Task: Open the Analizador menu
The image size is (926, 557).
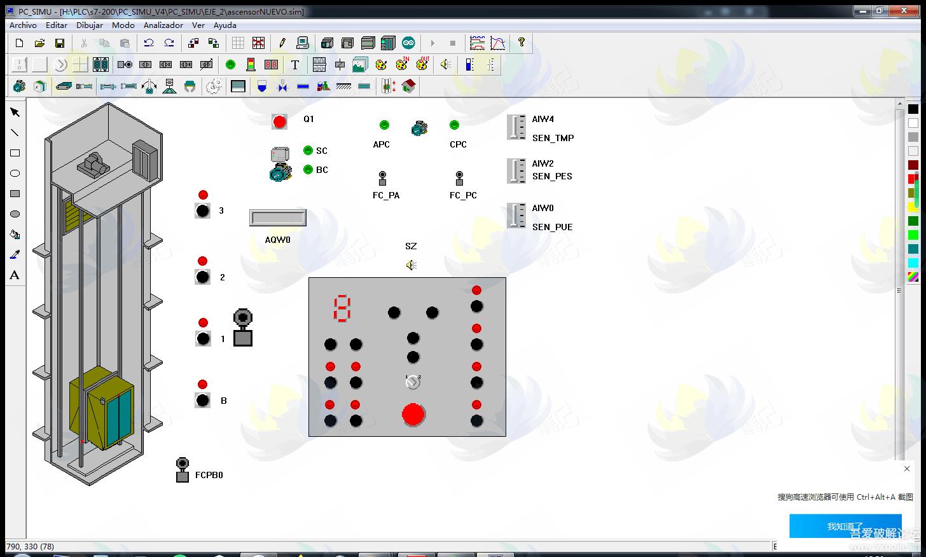Action: coord(163,25)
